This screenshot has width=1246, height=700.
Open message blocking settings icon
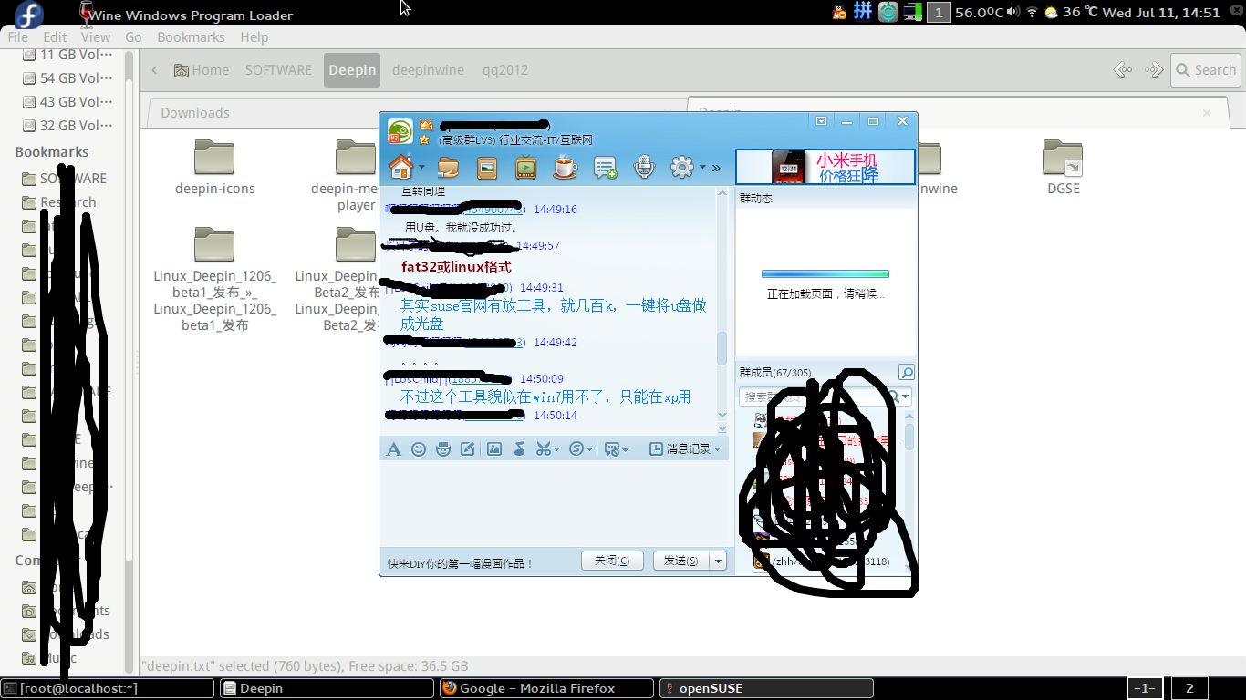611,448
